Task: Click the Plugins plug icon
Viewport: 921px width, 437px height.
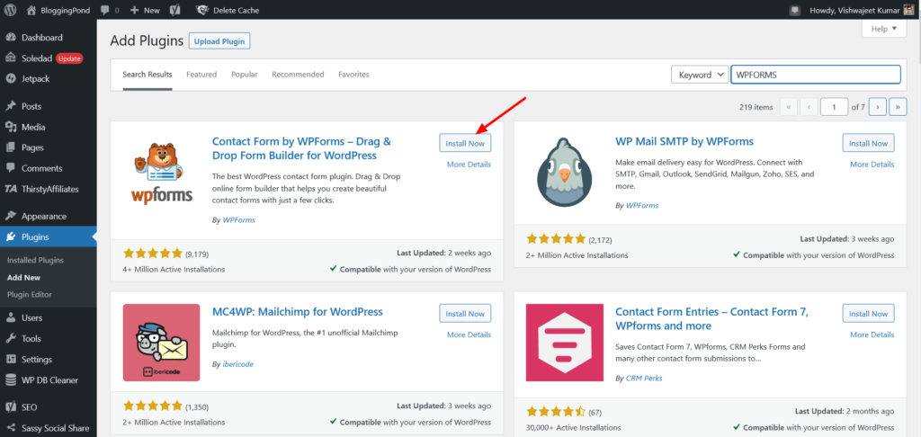Action: point(11,236)
